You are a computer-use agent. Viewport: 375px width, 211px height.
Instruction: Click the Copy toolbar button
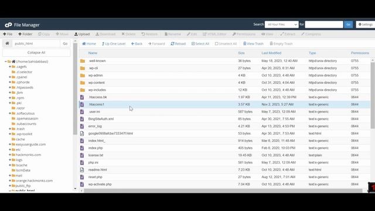pyautogui.click(x=44, y=34)
